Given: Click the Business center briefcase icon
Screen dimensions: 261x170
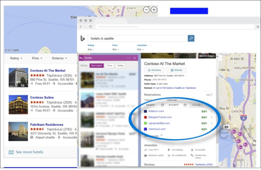Looking at the screenshot, I should pyautogui.click(x=146, y=155).
